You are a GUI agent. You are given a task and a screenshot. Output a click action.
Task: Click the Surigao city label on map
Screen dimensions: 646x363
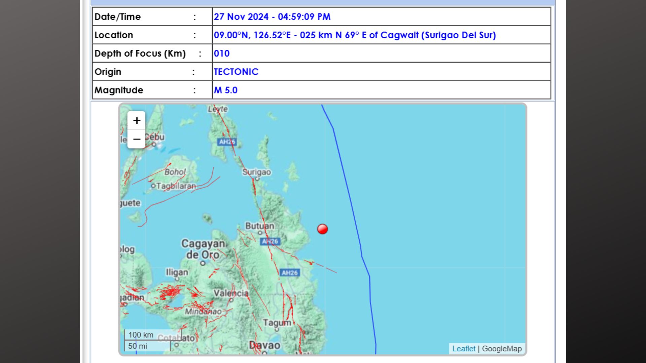point(256,172)
